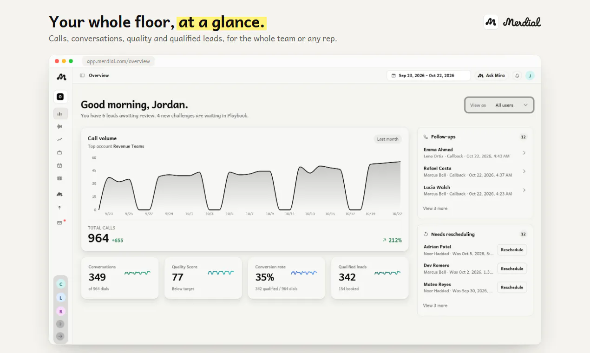Open the Mira assistant icon in the sidebar

click(x=59, y=194)
